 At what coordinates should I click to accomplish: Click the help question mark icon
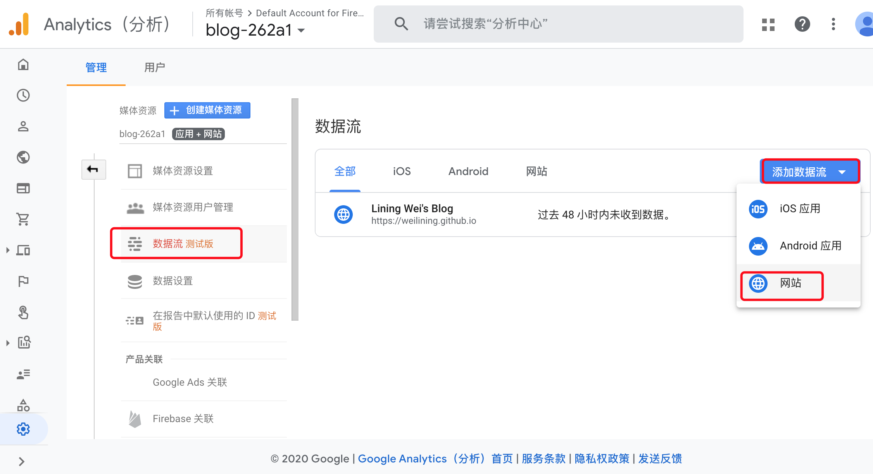[802, 24]
